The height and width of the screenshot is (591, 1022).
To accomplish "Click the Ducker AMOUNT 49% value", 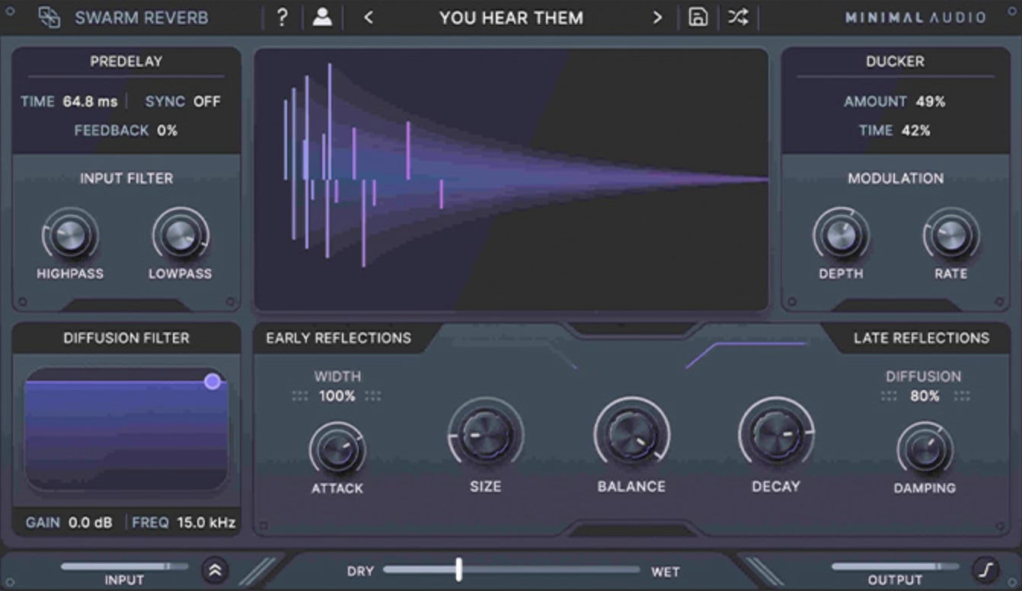I will click(x=931, y=101).
